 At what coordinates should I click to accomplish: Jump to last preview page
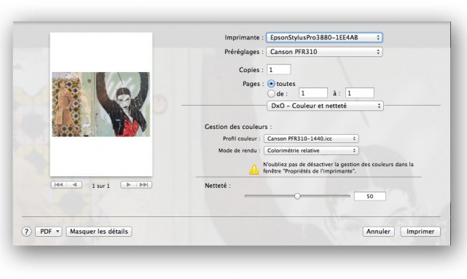point(144,185)
